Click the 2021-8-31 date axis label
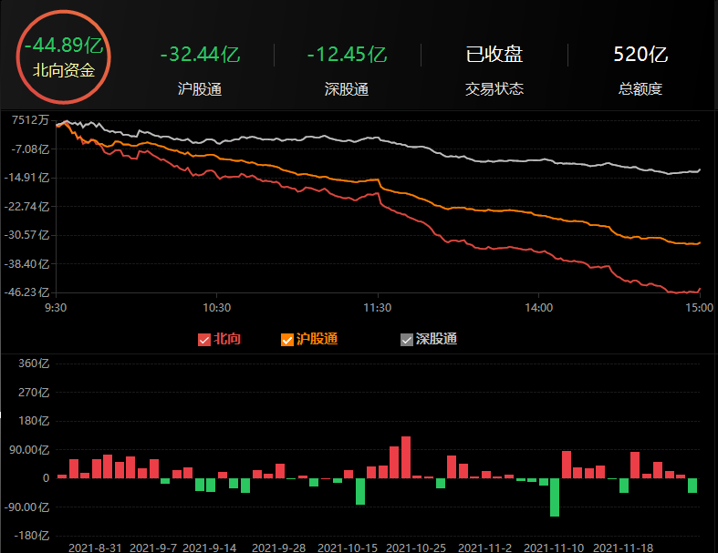Screen dimensions: 718x553 96,548
